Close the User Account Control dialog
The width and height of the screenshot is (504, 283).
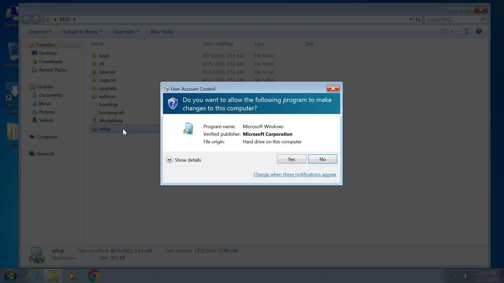[x=333, y=89]
